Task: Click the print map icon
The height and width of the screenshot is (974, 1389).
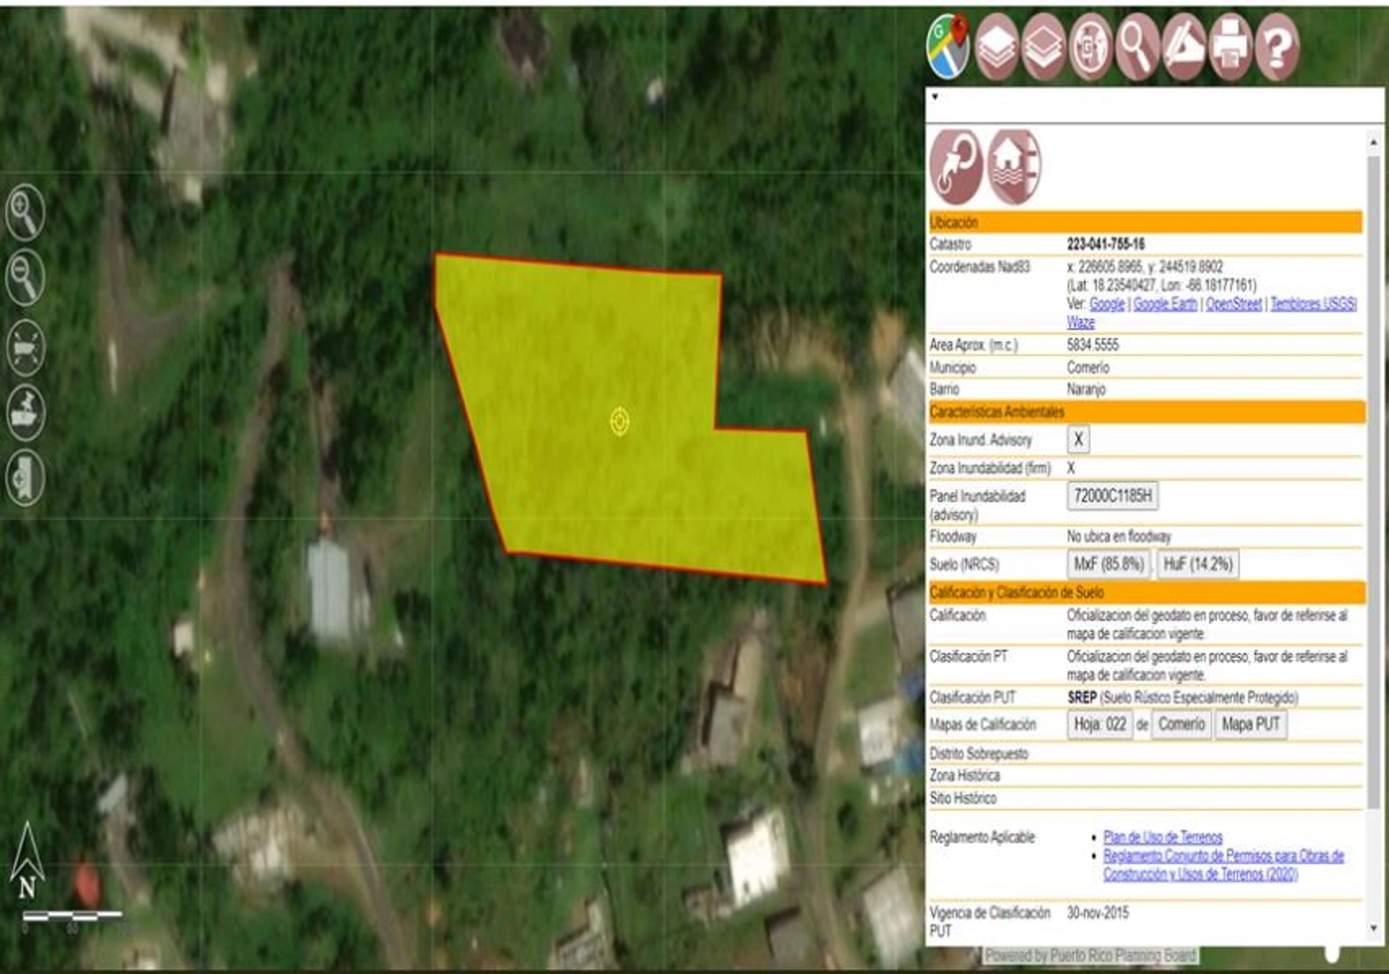Action: (x=1231, y=48)
